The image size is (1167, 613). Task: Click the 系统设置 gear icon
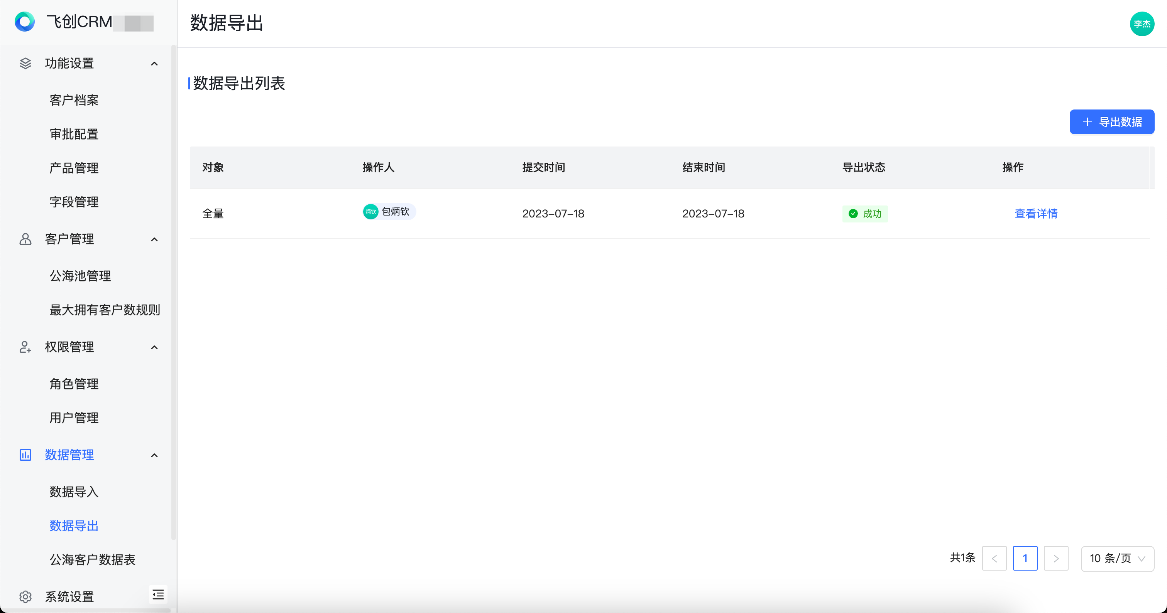pyautogui.click(x=25, y=597)
